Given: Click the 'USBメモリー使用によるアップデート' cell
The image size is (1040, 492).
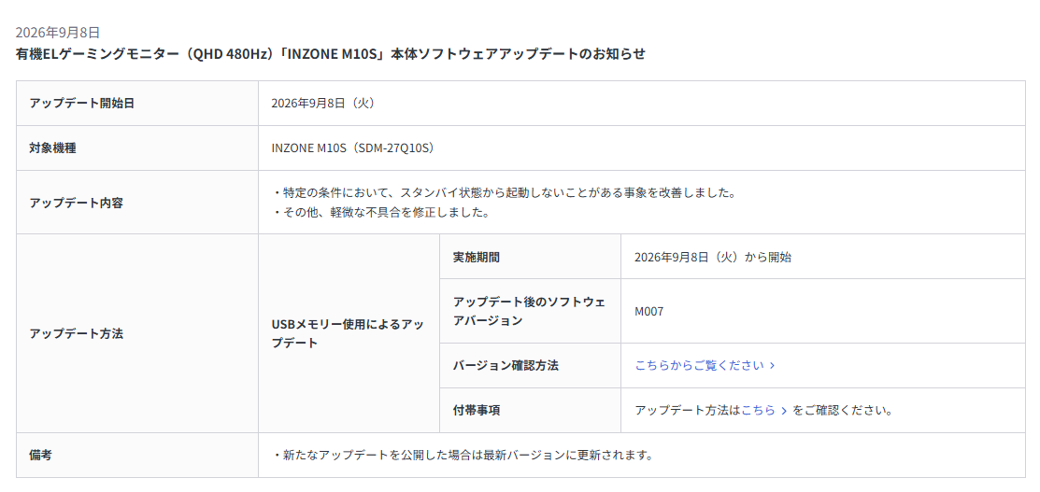Looking at the screenshot, I should point(349,333).
